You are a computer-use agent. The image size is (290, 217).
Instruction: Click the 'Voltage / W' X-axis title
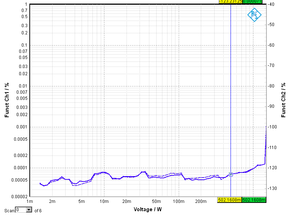[x=148, y=209]
